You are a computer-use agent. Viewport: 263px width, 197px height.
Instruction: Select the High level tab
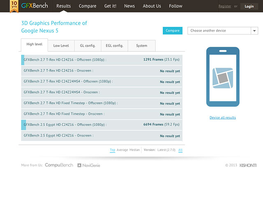(35, 44)
